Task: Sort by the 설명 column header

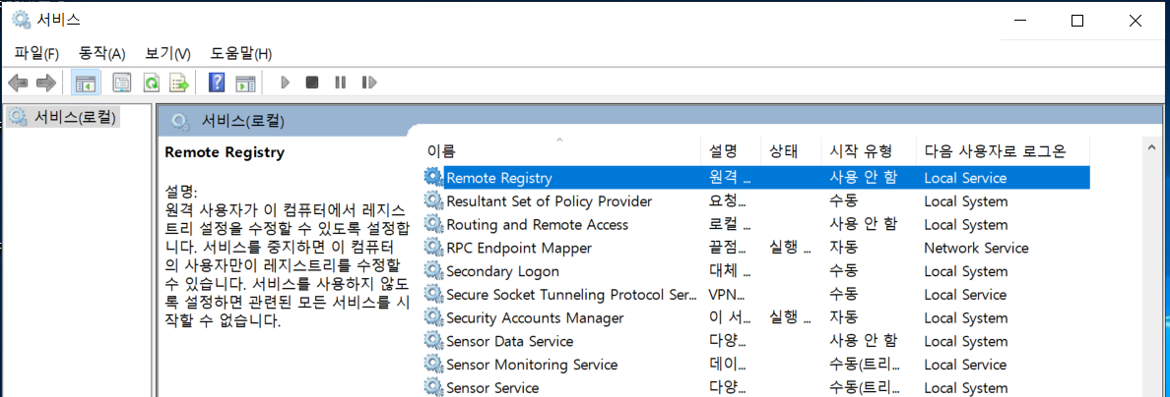Action: pyautogui.click(x=731, y=152)
